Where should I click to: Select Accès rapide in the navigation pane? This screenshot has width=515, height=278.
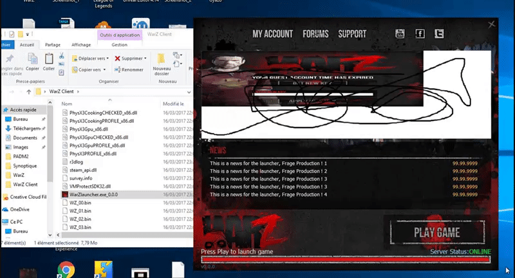click(23, 109)
